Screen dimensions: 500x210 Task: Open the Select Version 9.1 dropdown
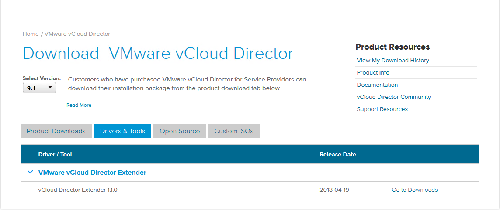coord(39,88)
